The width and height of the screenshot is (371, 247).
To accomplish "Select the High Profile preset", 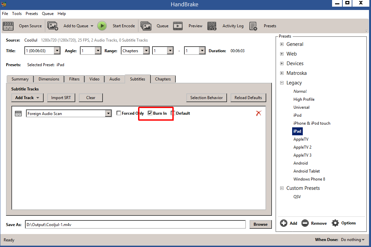I will coord(304,99).
